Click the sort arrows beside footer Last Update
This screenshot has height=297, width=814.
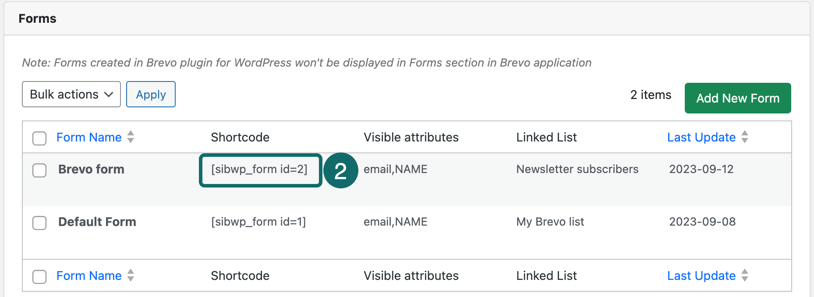point(745,276)
